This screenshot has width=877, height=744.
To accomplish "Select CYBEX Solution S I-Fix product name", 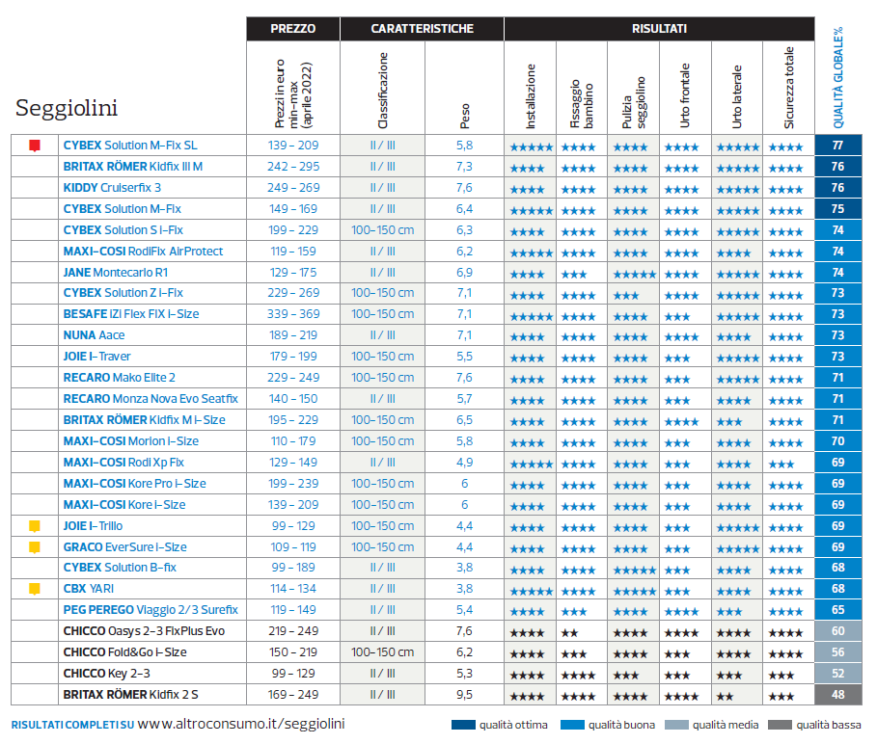I will coord(123,230).
